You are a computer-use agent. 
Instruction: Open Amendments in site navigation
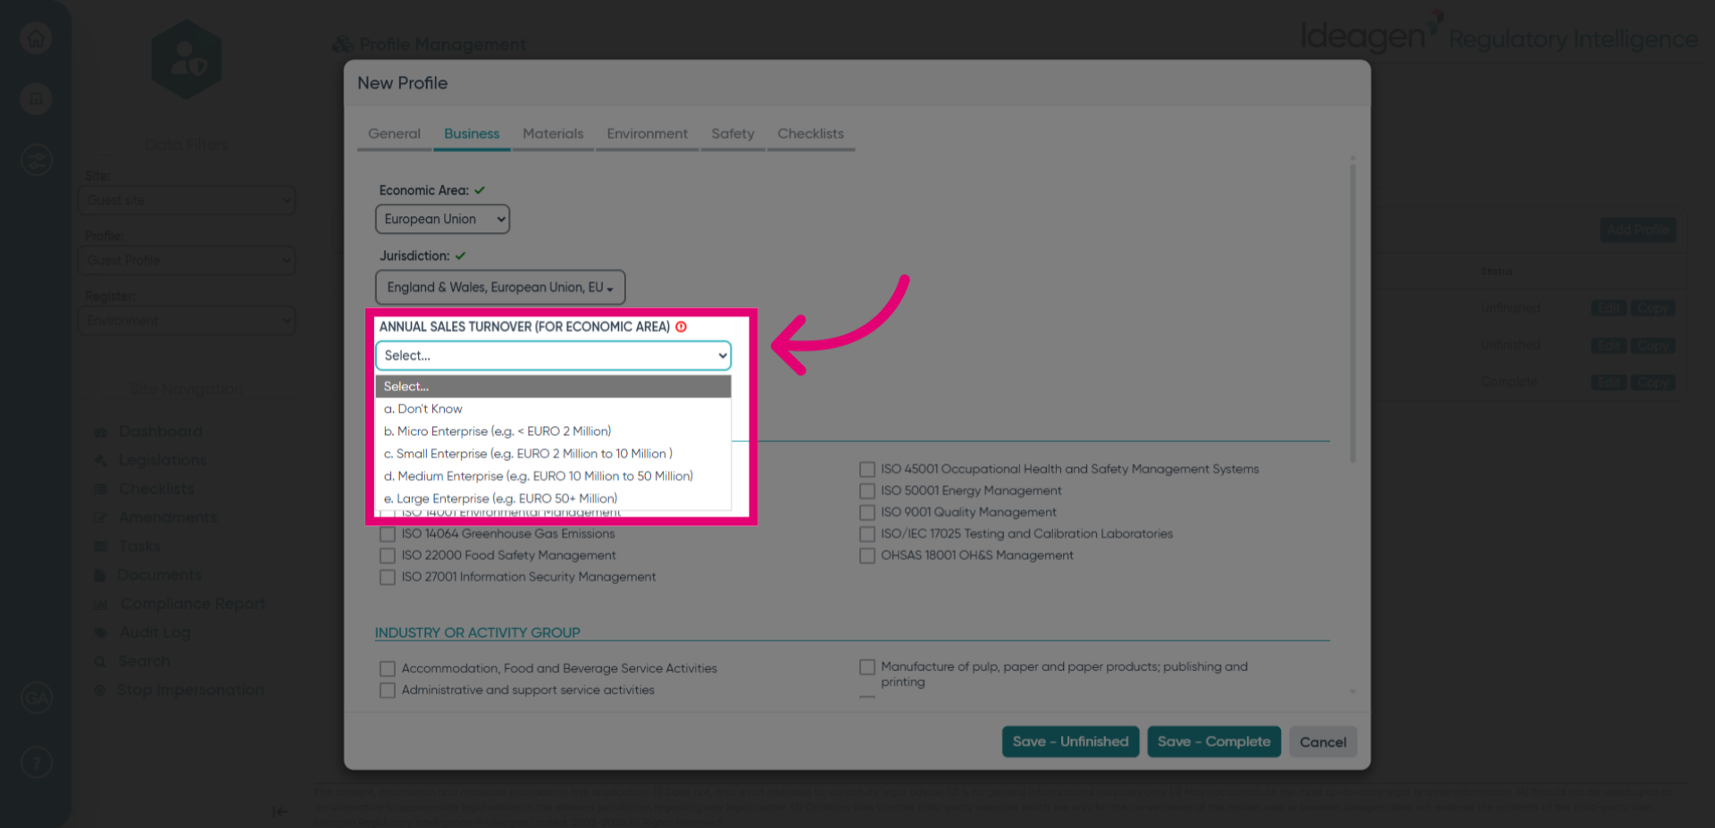coord(168,517)
